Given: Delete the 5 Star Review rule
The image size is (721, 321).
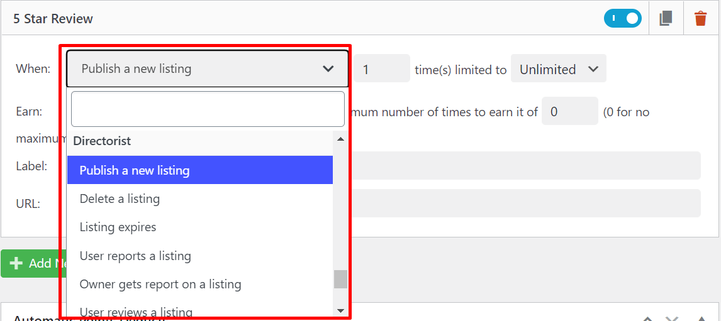Looking at the screenshot, I should click(x=700, y=18).
